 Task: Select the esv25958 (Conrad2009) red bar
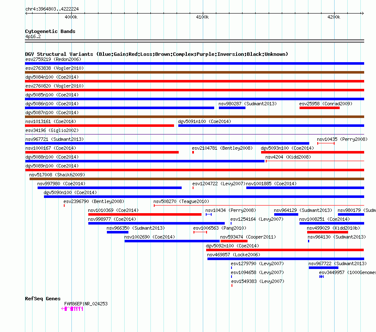click(319, 108)
